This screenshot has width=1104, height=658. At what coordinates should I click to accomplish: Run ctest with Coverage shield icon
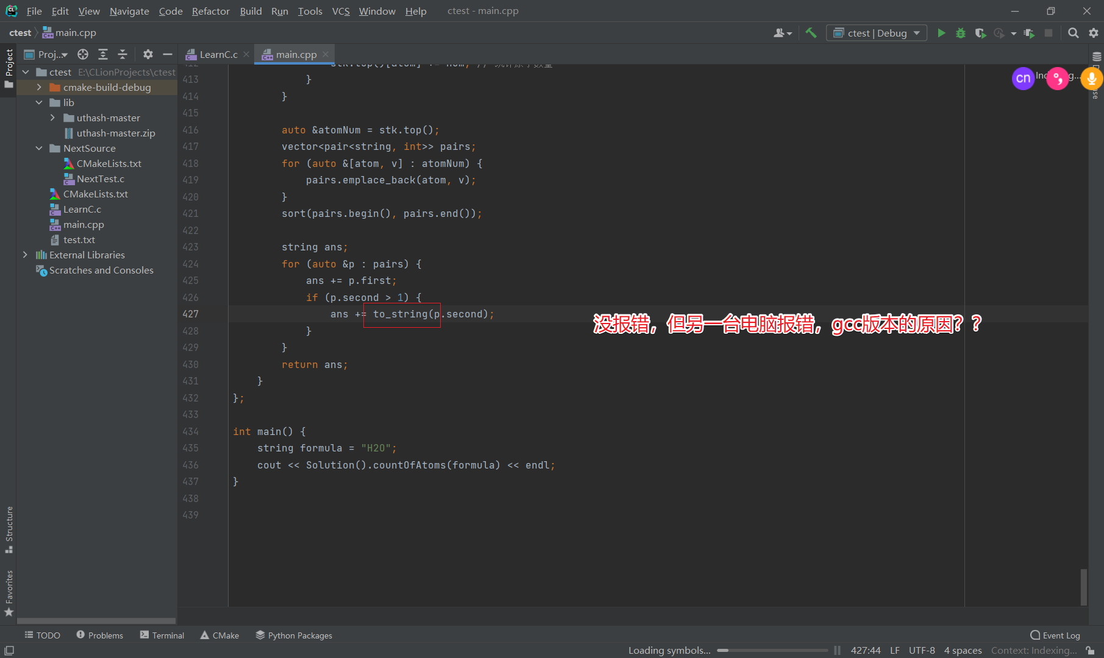(980, 33)
